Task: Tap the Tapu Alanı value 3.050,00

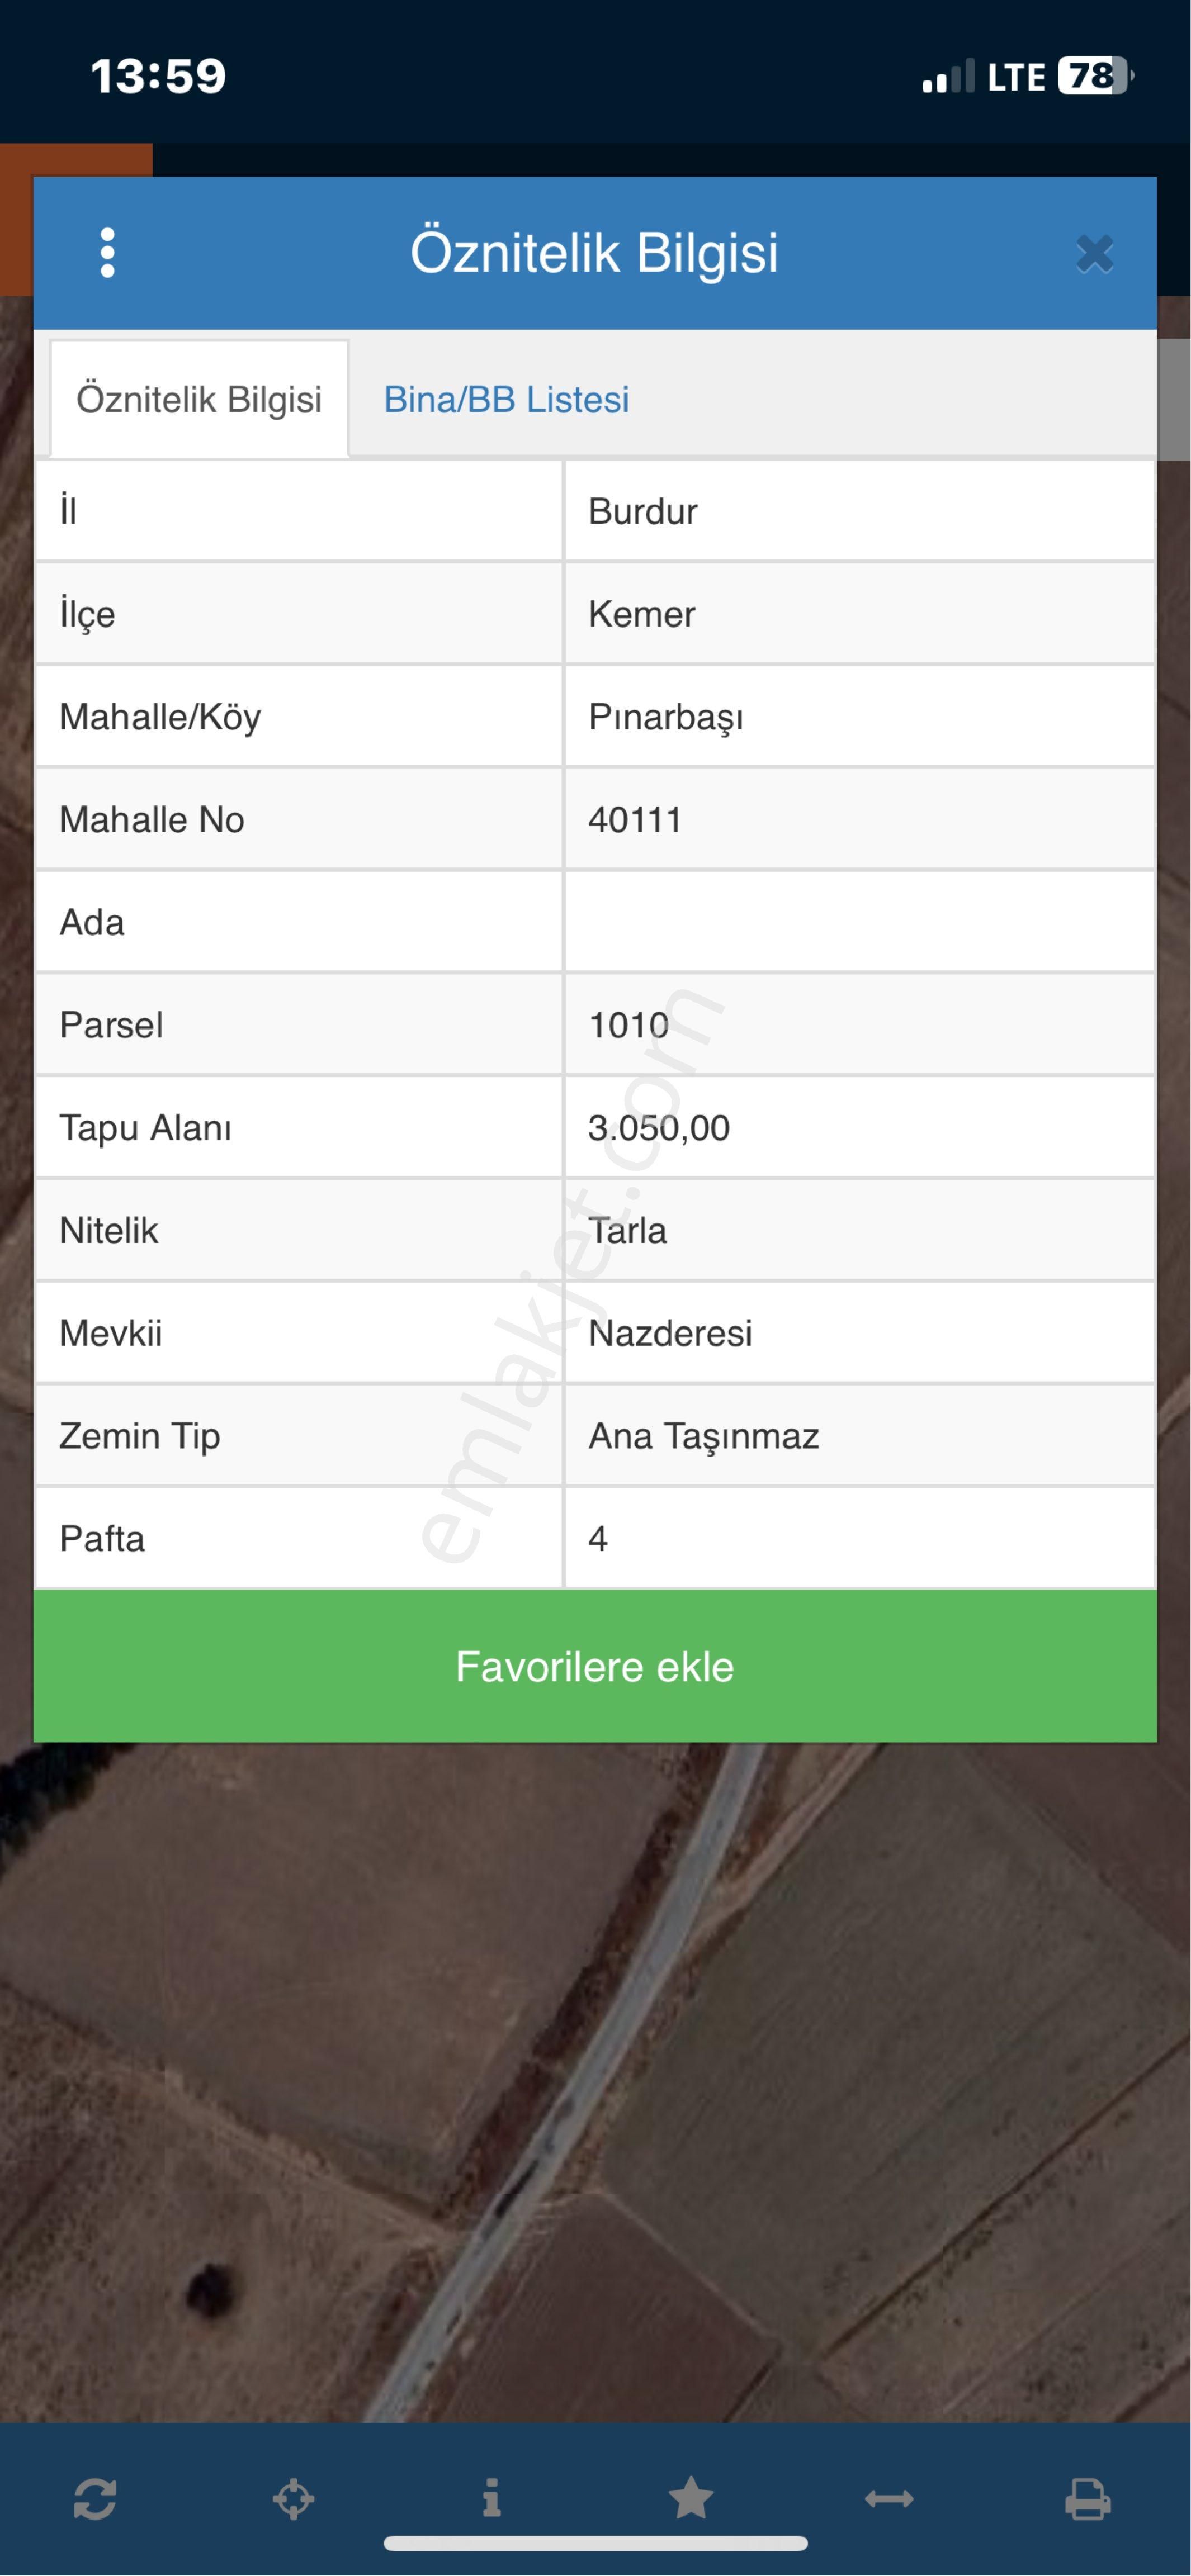Action: [659, 1128]
